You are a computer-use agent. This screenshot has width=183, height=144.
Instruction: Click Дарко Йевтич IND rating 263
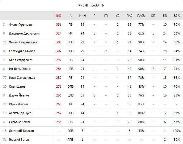pyautogui.click(x=59, y=95)
